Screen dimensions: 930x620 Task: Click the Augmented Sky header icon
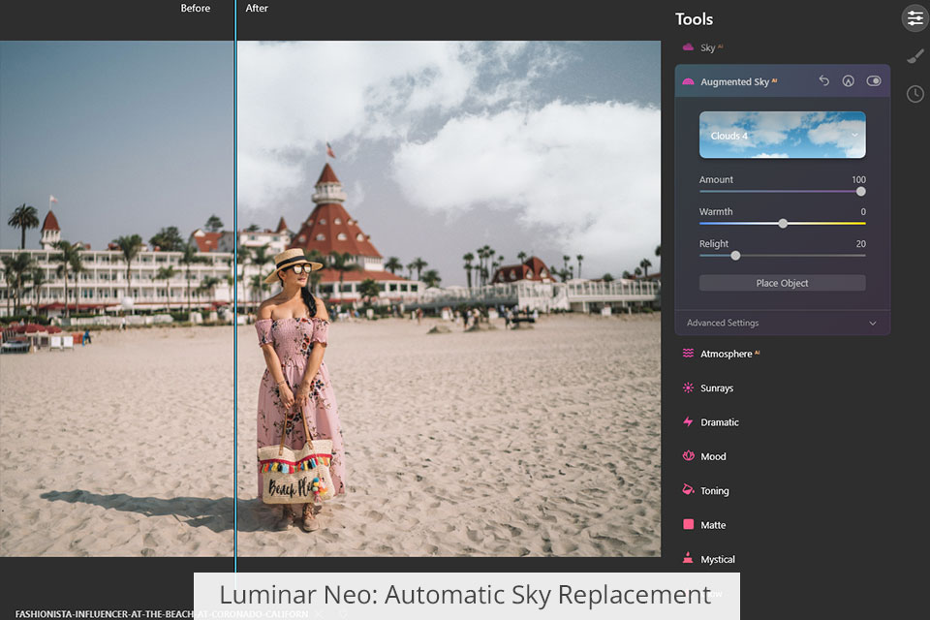tap(688, 81)
